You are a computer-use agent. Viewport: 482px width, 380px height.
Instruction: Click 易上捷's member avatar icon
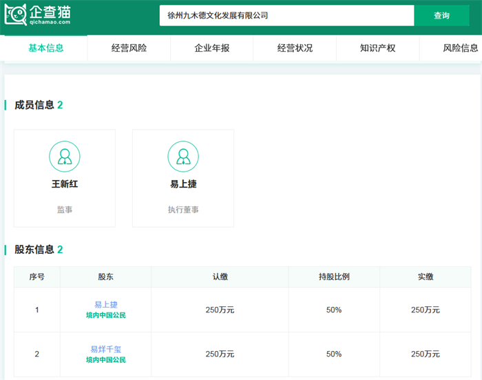(183, 157)
